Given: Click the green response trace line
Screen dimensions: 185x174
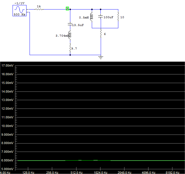Looking at the screenshot, I should [101, 161].
